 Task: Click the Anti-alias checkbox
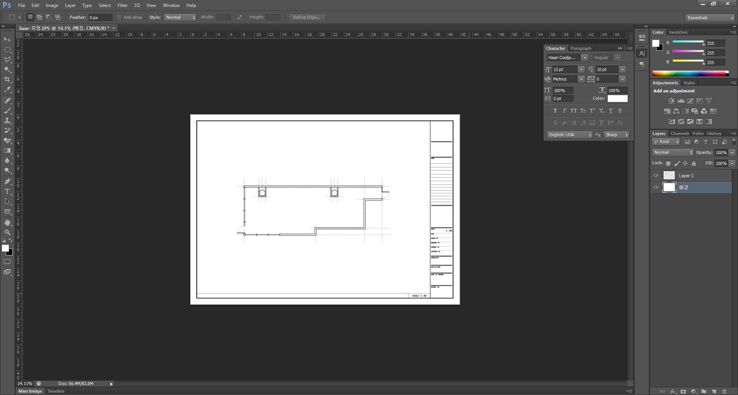(119, 17)
